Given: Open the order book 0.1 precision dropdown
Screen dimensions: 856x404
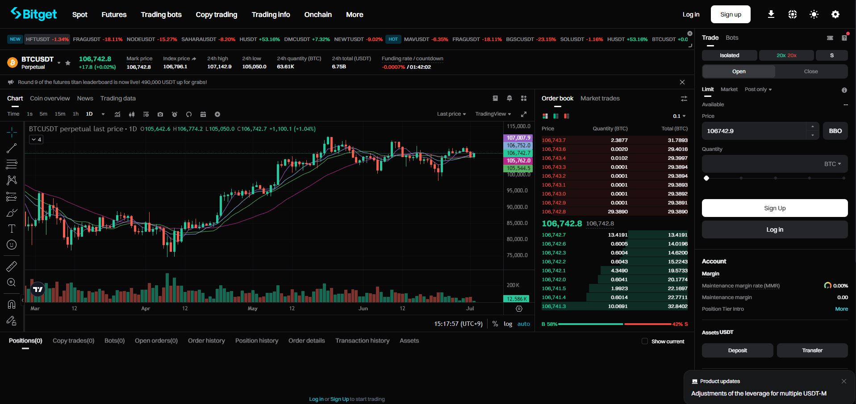Looking at the screenshot, I should click(679, 116).
